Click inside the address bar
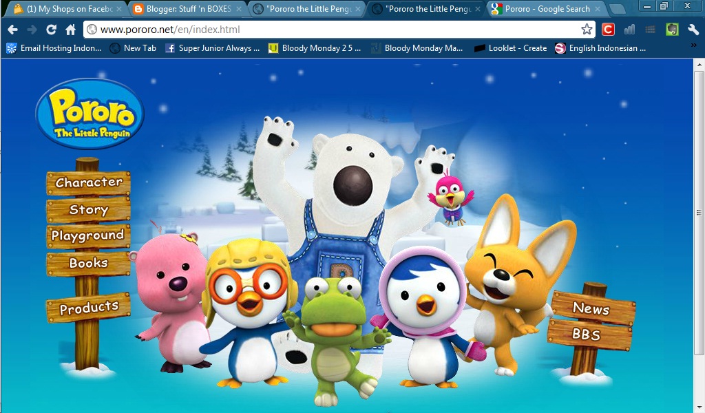The width and height of the screenshot is (705, 413). point(275,30)
